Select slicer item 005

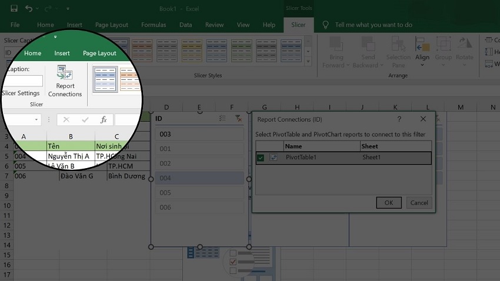point(198,193)
